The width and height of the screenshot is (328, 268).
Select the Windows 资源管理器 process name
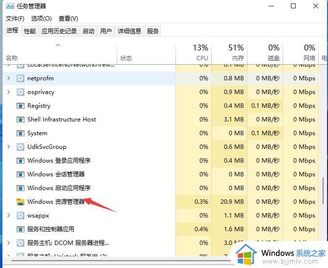[x=56, y=202]
